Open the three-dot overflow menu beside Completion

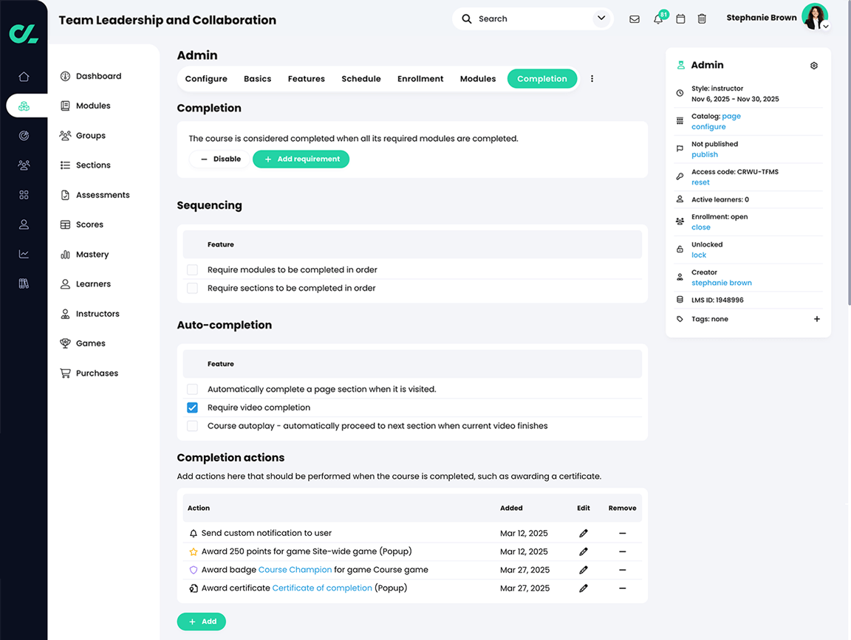coord(592,78)
